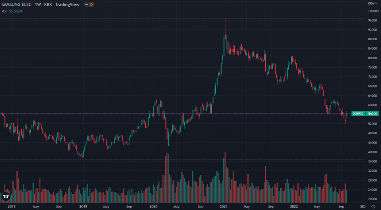Viewport: 381px width, 210px height.
Task: Click the 2018 label on time axis
Action: (x=12, y=206)
